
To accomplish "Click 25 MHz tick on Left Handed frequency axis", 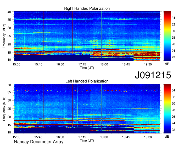I will (9, 109).
